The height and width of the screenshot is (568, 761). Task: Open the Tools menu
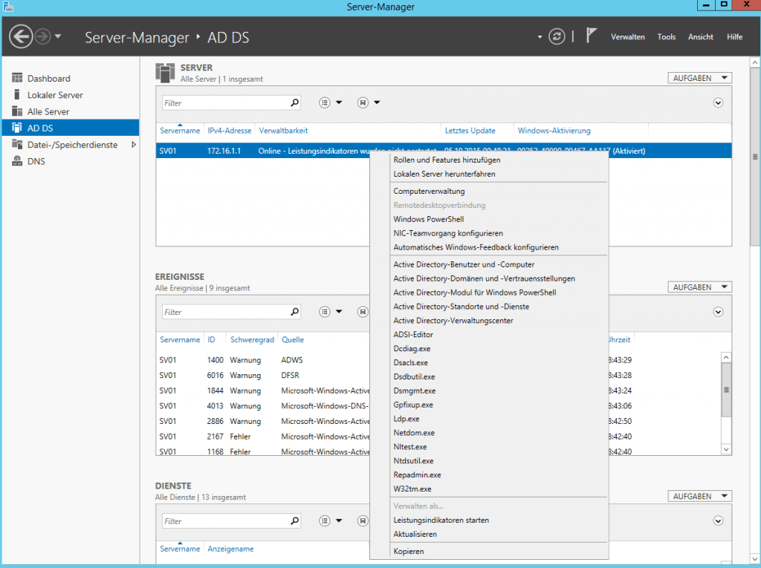point(666,36)
